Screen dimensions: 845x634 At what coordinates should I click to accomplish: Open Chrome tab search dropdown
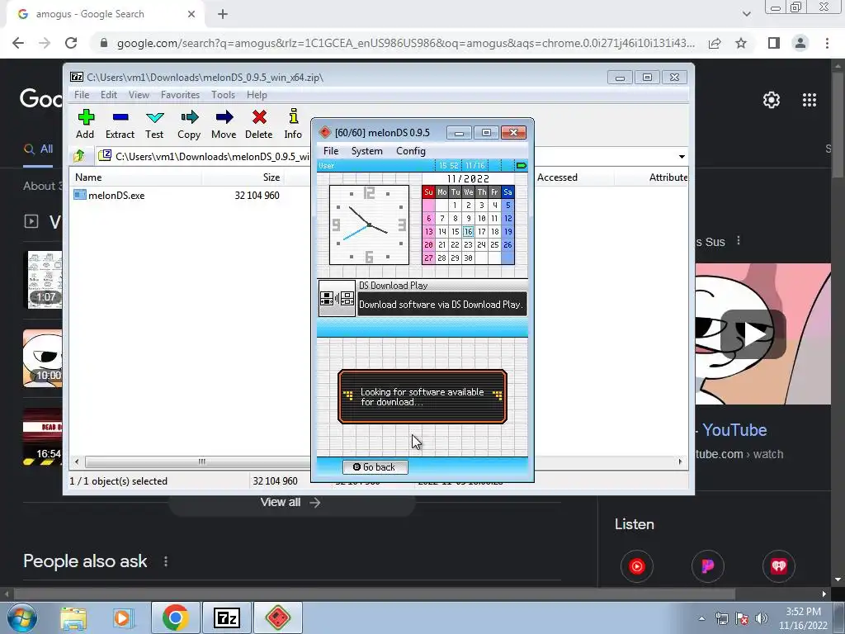click(x=746, y=14)
